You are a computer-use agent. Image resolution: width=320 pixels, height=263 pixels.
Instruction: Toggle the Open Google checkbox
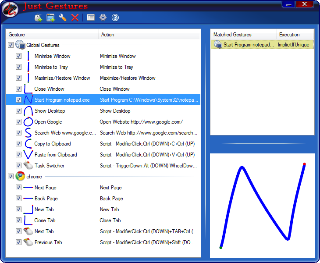point(18,122)
